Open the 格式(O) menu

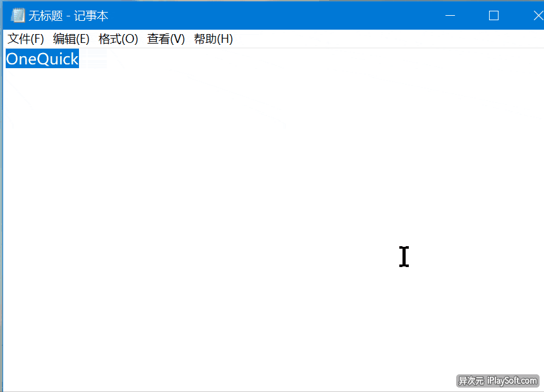pos(118,39)
